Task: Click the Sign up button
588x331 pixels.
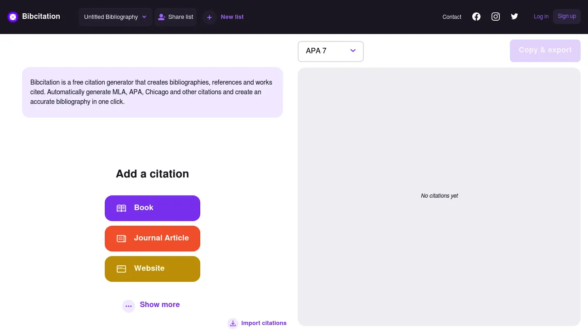Action: tap(566, 16)
